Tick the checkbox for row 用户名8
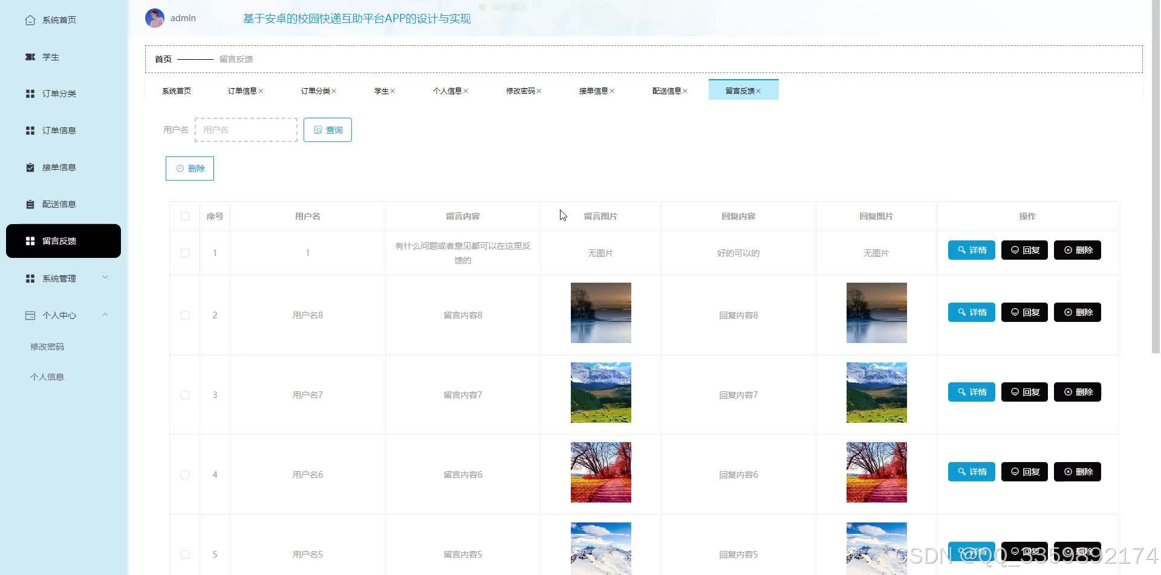1161x575 pixels. point(185,315)
